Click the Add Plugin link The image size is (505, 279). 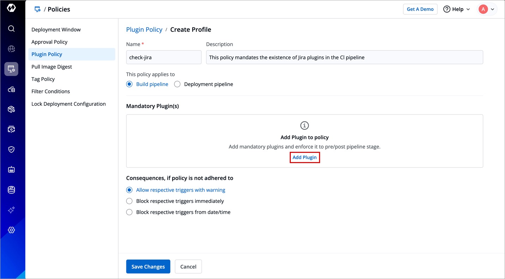pos(305,157)
